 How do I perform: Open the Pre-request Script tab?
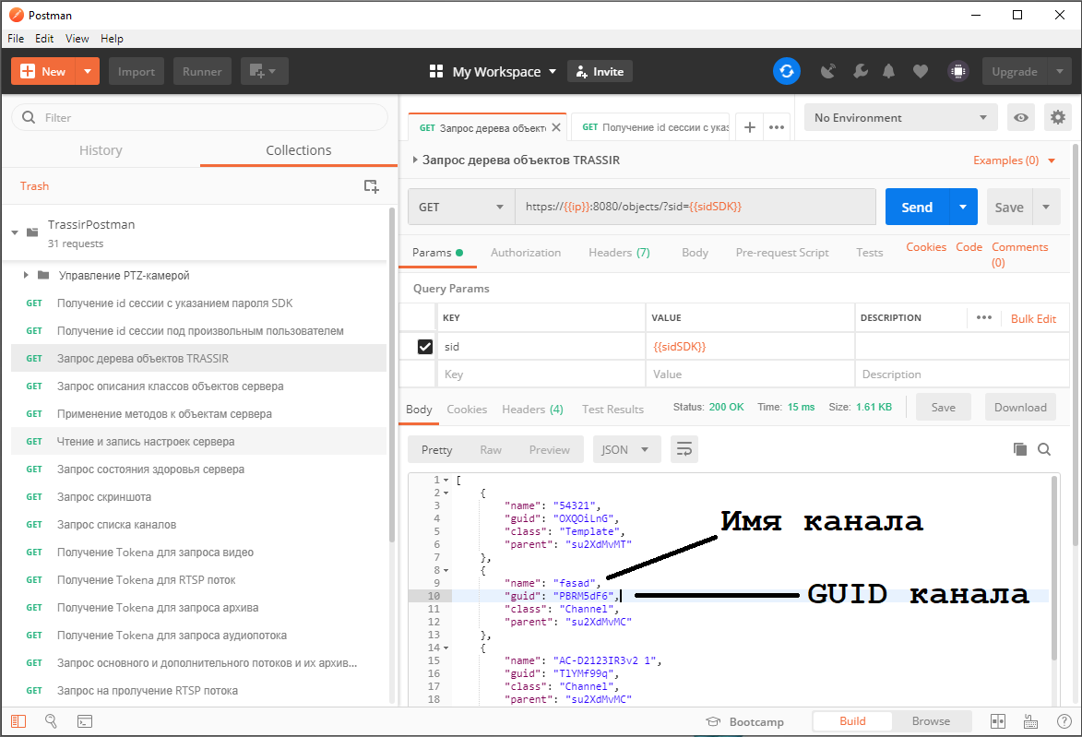[782, 253]
